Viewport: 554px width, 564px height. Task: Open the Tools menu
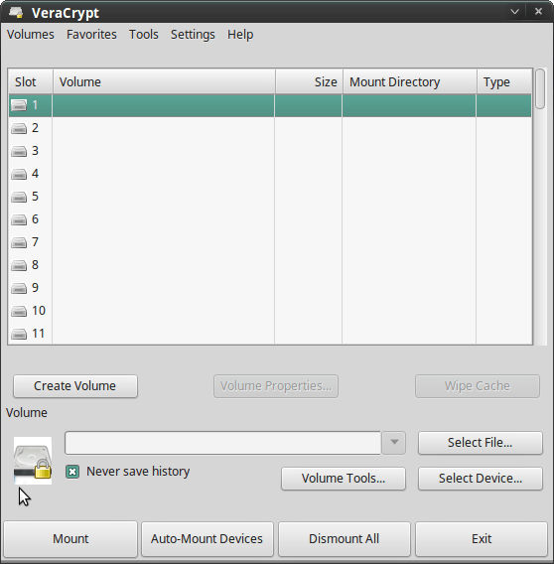click(144, 35)
